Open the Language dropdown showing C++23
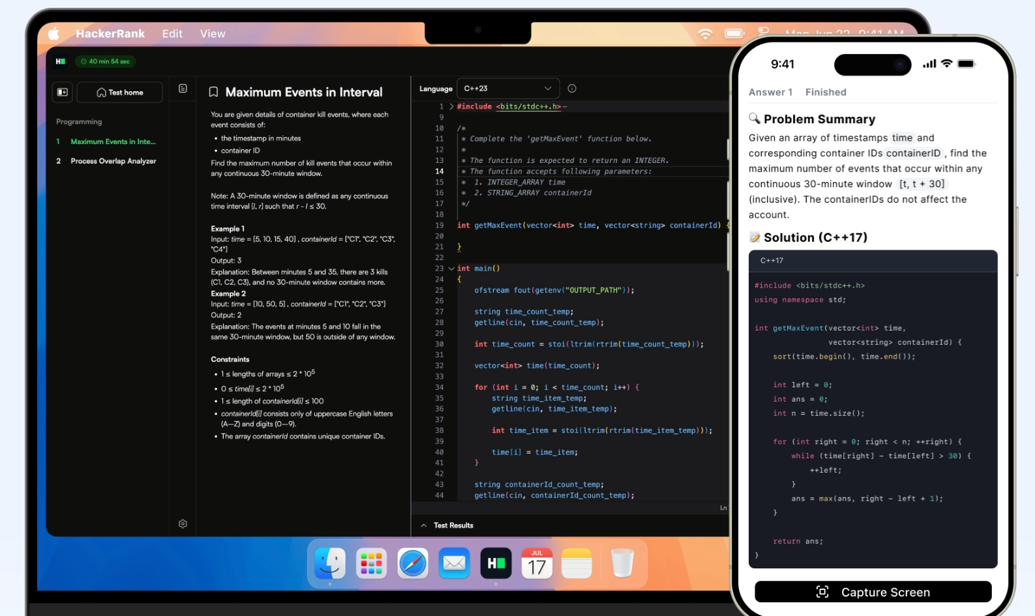The width and height of the screenshot is (1035, 616). tap(508, 89)
